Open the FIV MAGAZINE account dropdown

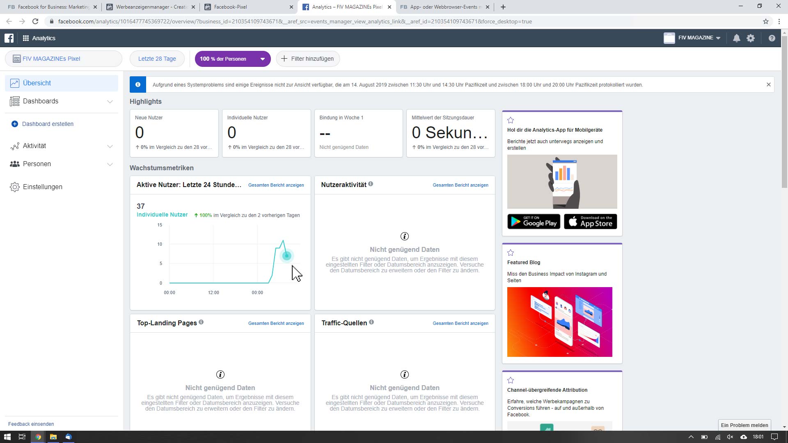(x=692, y=38)
